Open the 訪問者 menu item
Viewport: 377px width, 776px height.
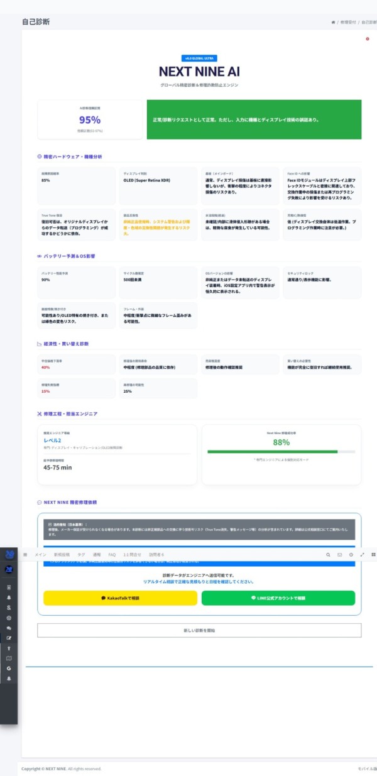point(156,555)
